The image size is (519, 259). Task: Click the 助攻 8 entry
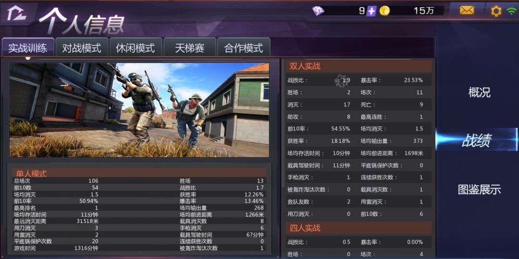click(319, 117)
